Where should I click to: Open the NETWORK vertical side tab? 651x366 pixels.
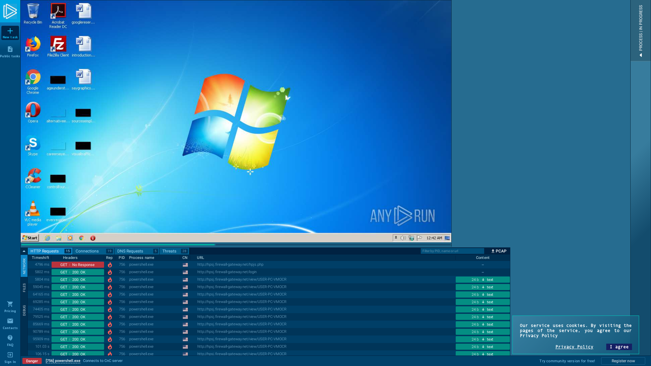click(24, 266)
